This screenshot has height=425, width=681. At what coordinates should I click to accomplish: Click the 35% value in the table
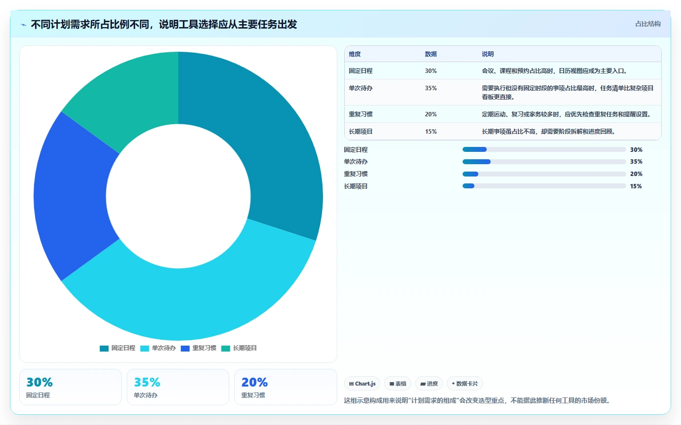tap(430, 88)
